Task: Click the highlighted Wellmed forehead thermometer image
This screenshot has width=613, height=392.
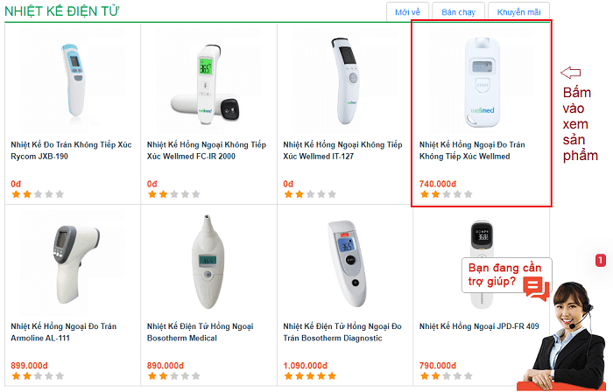Action: tap(481, 79)
